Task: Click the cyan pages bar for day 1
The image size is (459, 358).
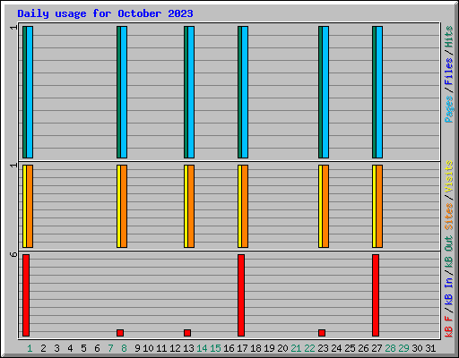Action: click(30, 92)
